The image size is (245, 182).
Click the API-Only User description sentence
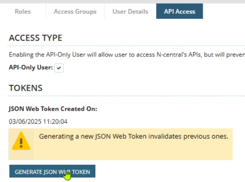127,55
